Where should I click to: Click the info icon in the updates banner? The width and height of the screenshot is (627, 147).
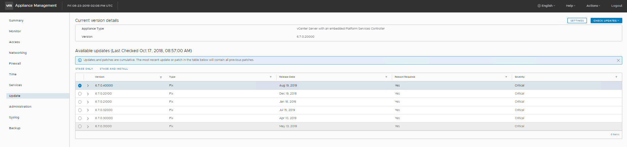(80, 60)
